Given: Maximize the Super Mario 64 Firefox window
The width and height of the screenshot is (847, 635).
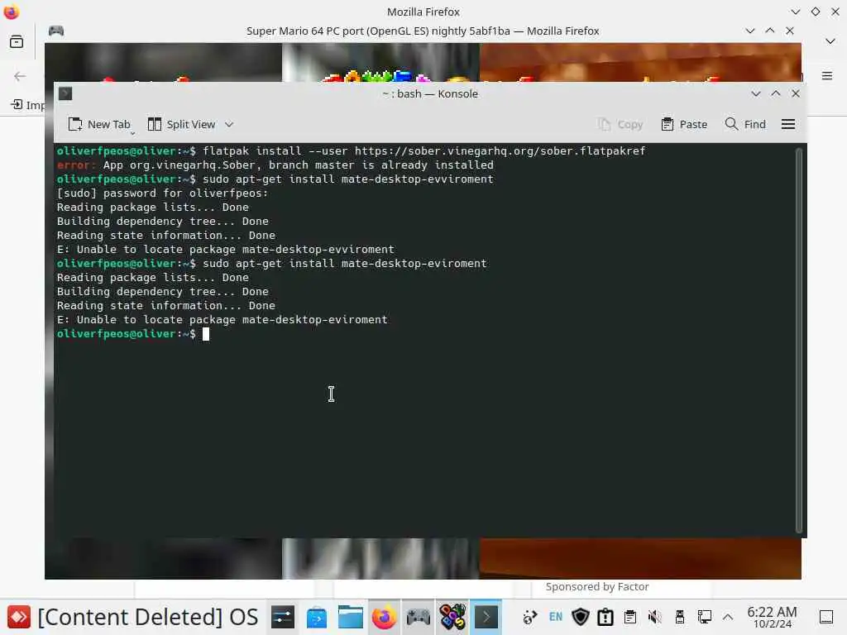Looking at the screenshot, I should pos(770,31).
